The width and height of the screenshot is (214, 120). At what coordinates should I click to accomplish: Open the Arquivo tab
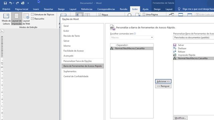click(x=6, y=9)
